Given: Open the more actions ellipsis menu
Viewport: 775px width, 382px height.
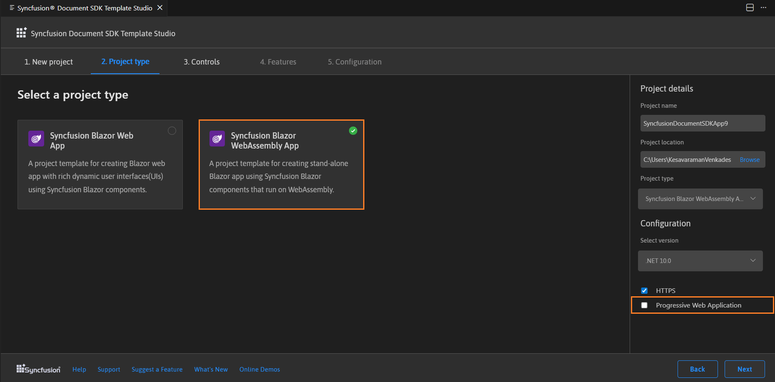Looking at the screenshot, I should click(x=763, y=8).
